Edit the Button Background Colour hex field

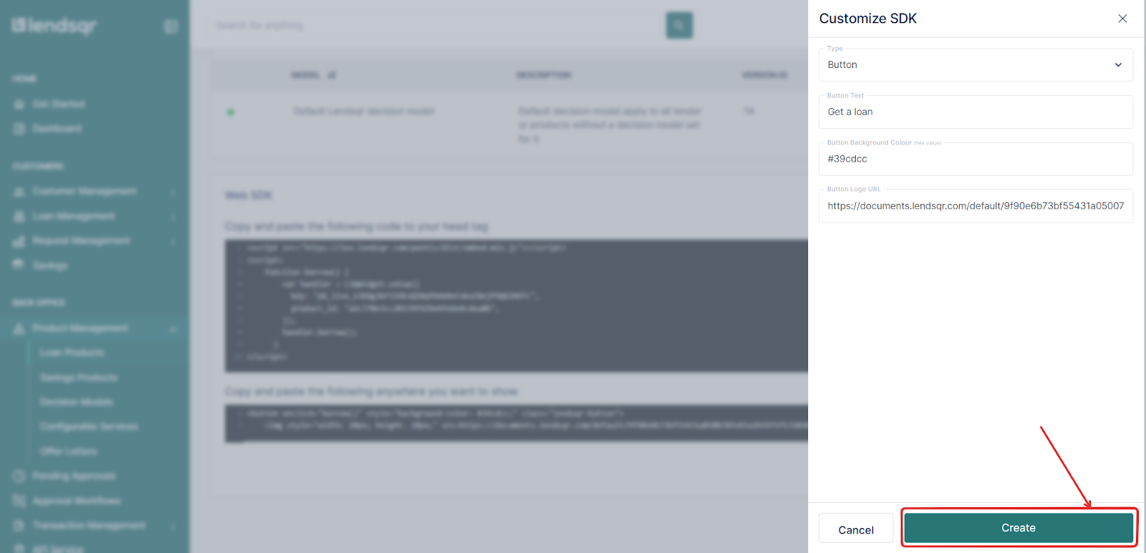point(976,159)
